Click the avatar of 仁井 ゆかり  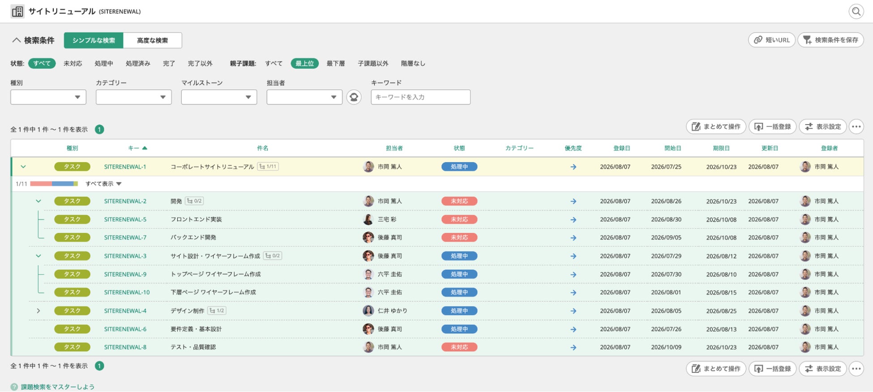[368, 310]
